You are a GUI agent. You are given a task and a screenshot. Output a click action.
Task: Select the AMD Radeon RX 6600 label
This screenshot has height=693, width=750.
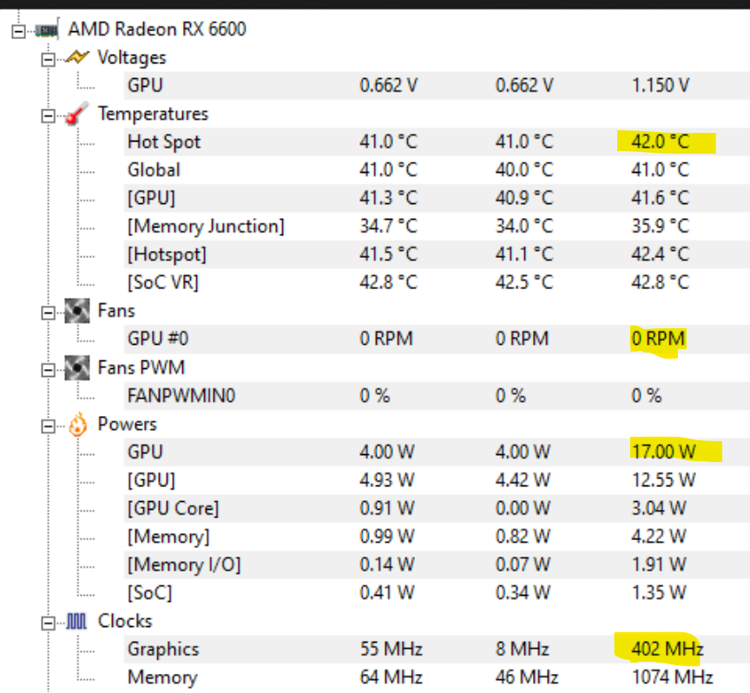click(157, 30)
